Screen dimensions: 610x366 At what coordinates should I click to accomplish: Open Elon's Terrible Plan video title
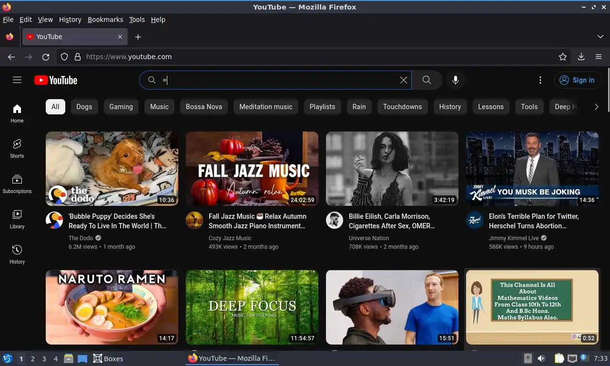(x=534, y=221)
